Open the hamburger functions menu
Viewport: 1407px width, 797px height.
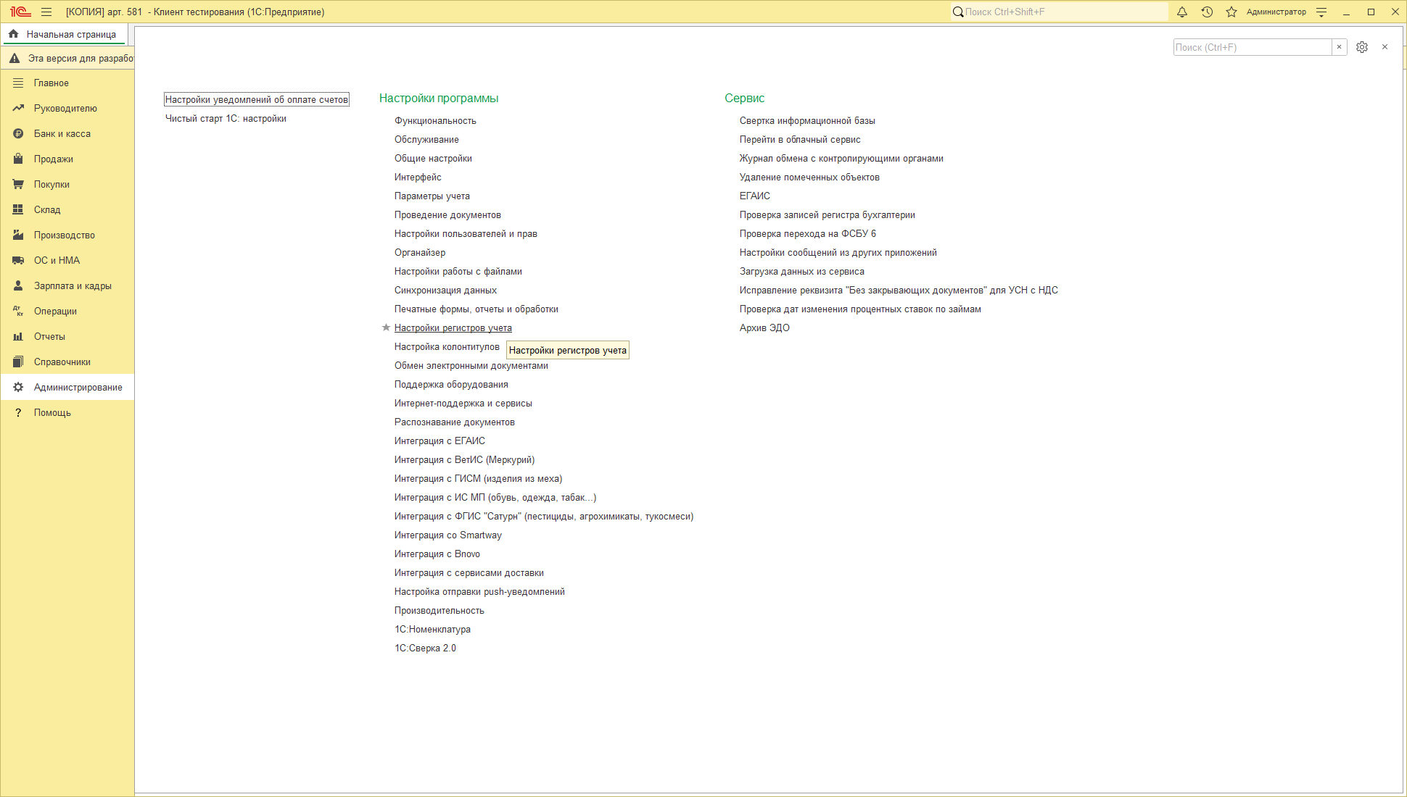point(46,12)
